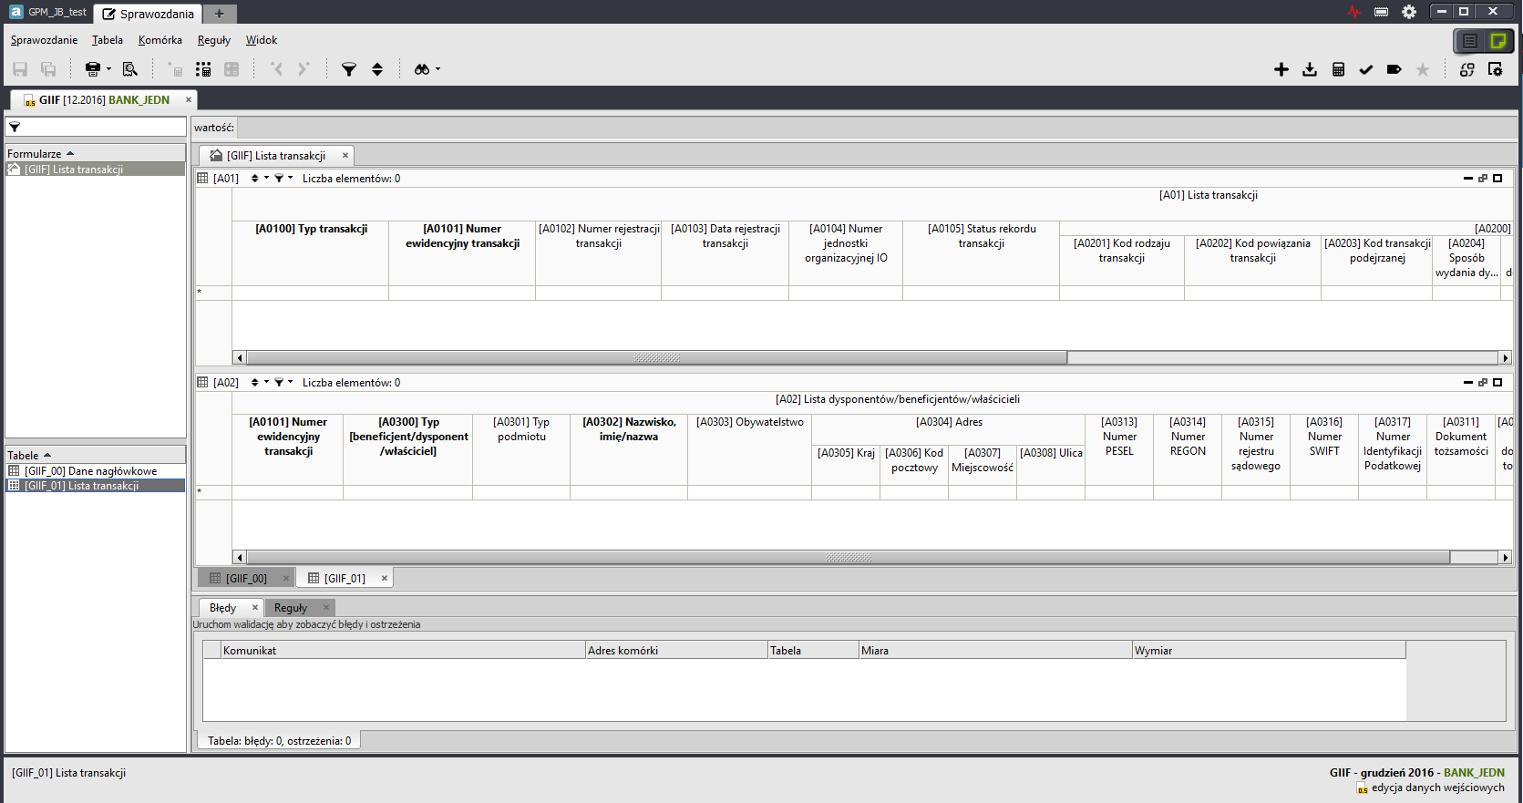
Task: Click the calculator icon in right toolbar
Action: (1338, 69)
